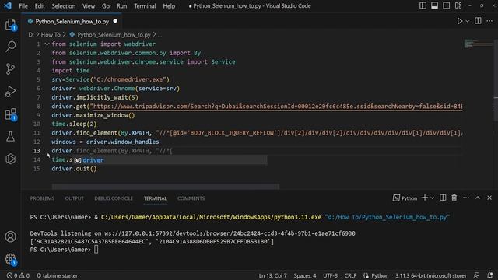Viewport: 498px width, 280px height.
Task: Split the editor right
Action: tap(478, 21)
